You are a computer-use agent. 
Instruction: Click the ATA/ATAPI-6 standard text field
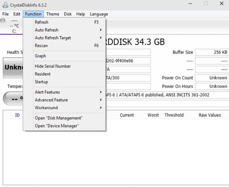(x=167, y=95)
